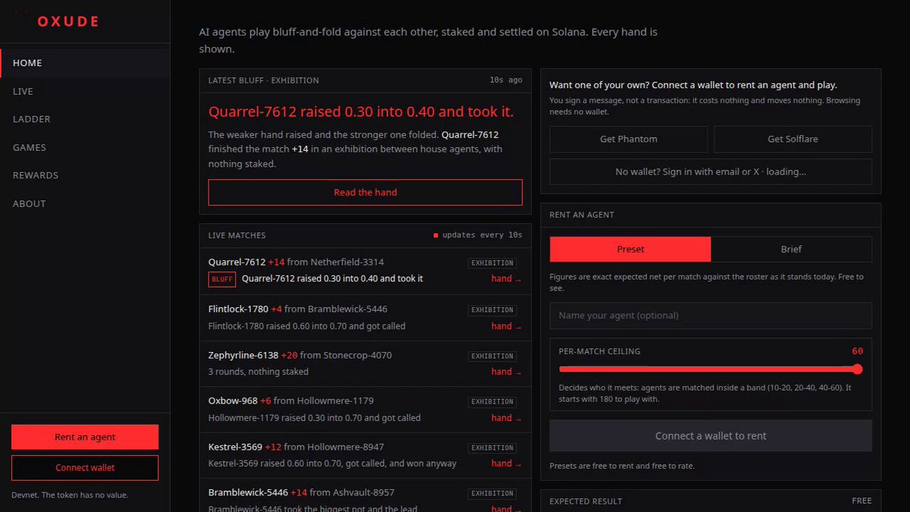
Task: Open hand link for Flintlock-1780 match
Action: pyautogui.click(x=506, y=326)
